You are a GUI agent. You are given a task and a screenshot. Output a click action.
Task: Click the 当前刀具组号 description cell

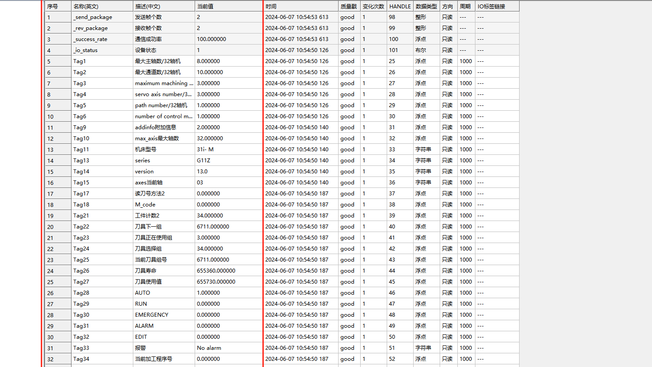pyautogui.click(x=164, y=259)
